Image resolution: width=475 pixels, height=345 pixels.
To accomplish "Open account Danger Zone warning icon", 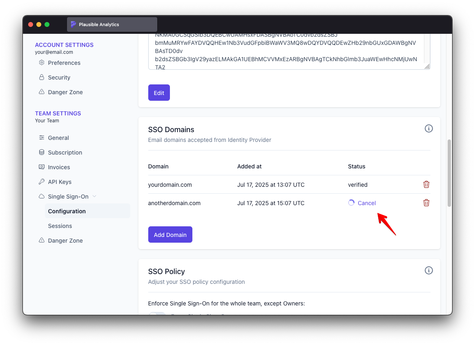I will (x=41, y=92).
